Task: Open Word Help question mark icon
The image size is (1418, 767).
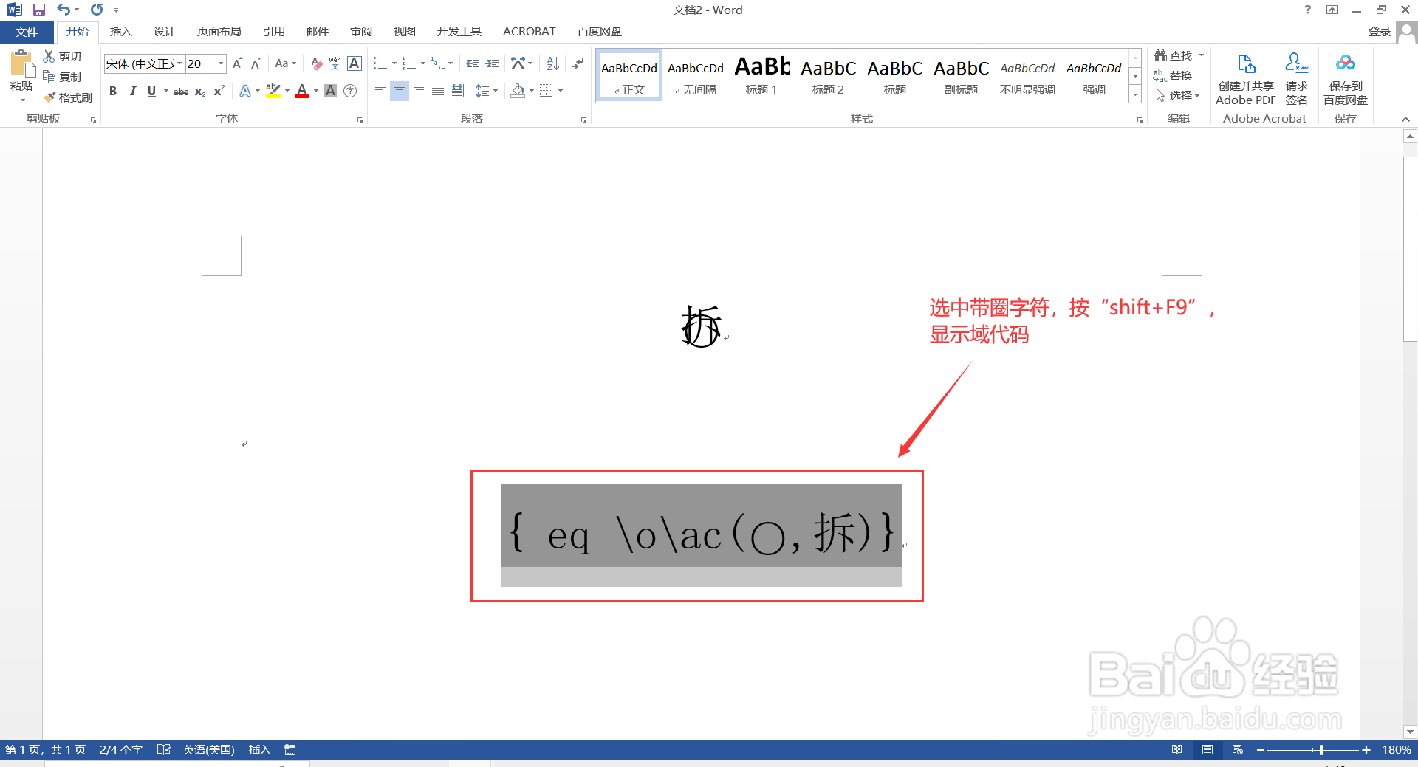Action: pos(1308,10)
